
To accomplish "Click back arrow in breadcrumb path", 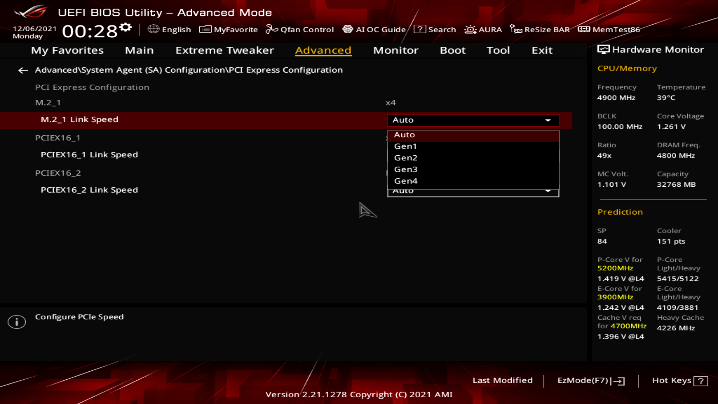I will [23, 70].
